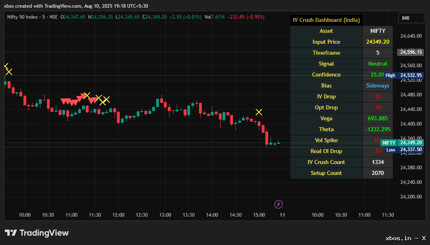Select the 13:00 label on time axis
Screen dimensions: 430x245
click(165, 215)
